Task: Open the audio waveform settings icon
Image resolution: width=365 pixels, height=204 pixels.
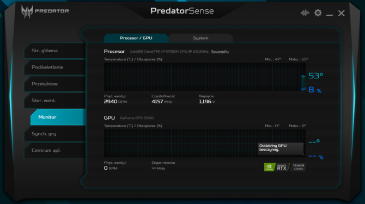Action: (305, 13)
